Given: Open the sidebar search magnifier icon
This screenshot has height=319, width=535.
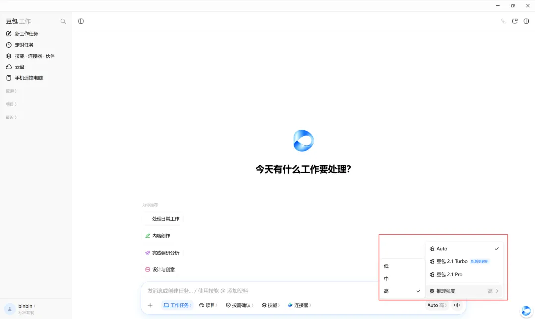Looking at the screenshot, I should 63,21.
